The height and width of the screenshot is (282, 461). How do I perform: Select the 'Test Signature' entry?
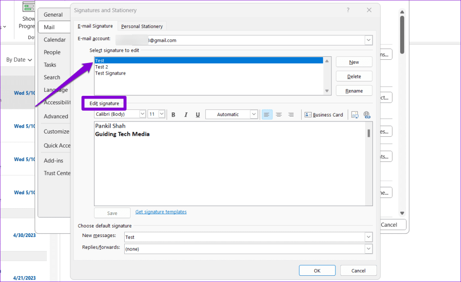click(x=209, y=73)
